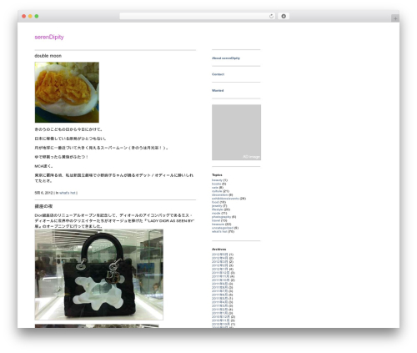
Task: Open the 2011年7月 archive
Action: pyautogui.click(x=219, y=291)
